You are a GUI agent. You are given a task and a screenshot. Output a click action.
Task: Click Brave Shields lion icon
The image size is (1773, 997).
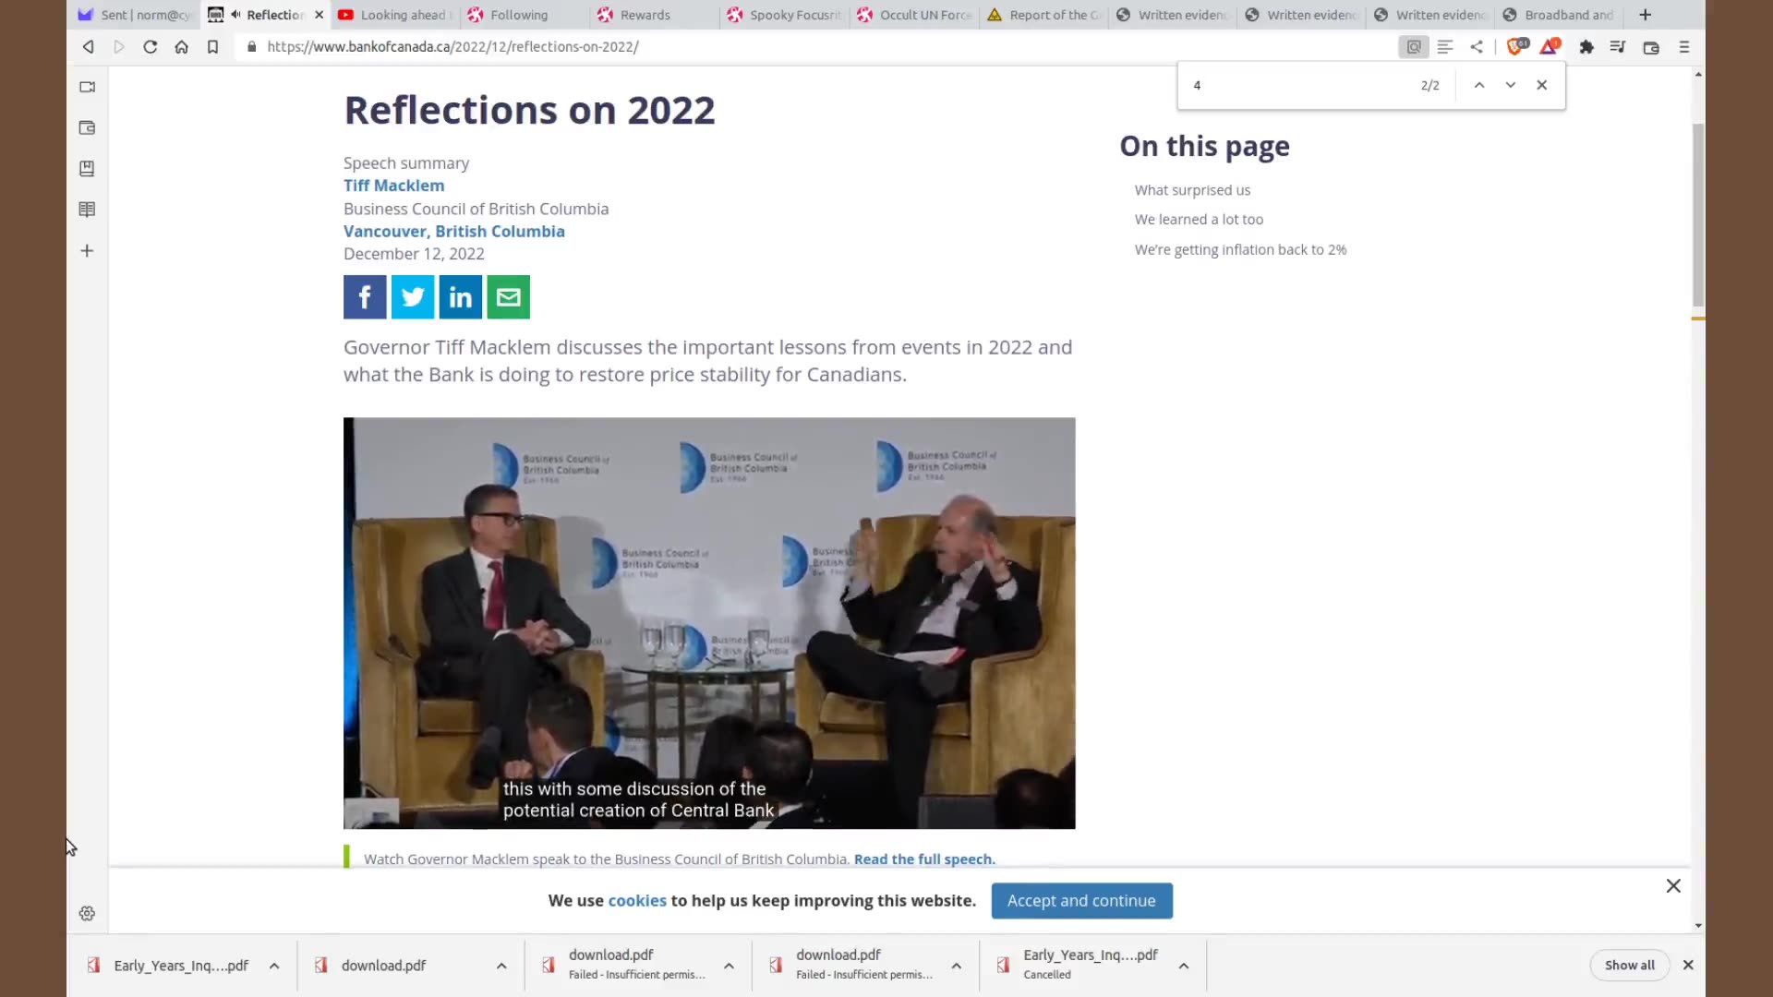[x=1514, y=46]
